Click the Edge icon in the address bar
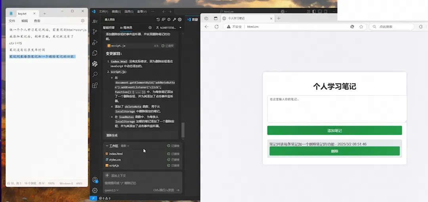428x202 pixels. (352, 27)
